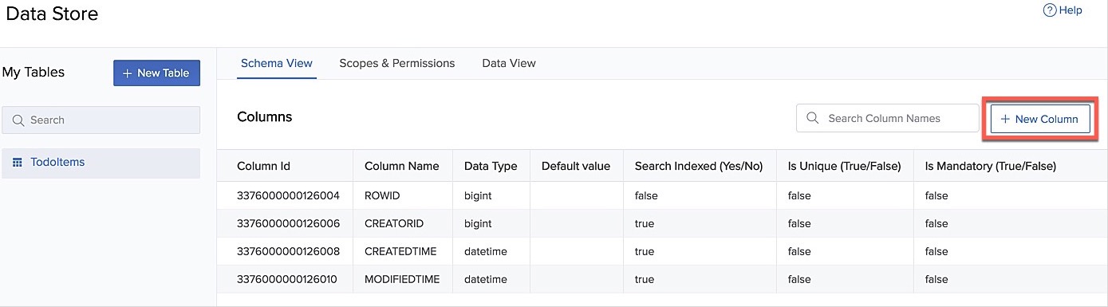Focus the Search Column Names field
This screenshot has height=307, width=1108.
pyautogui.click(x=887, y=118)
